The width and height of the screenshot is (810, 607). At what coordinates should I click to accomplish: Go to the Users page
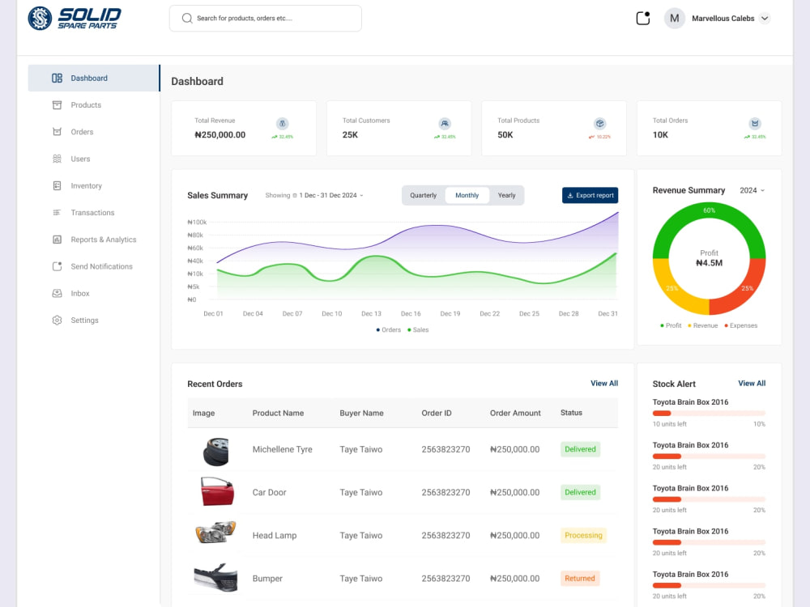[94, 159]
